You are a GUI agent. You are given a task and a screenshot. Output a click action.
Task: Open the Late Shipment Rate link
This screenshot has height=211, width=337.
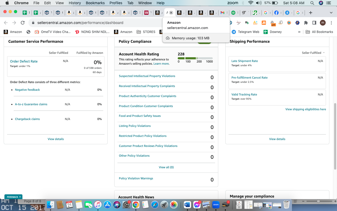[245, 61]
